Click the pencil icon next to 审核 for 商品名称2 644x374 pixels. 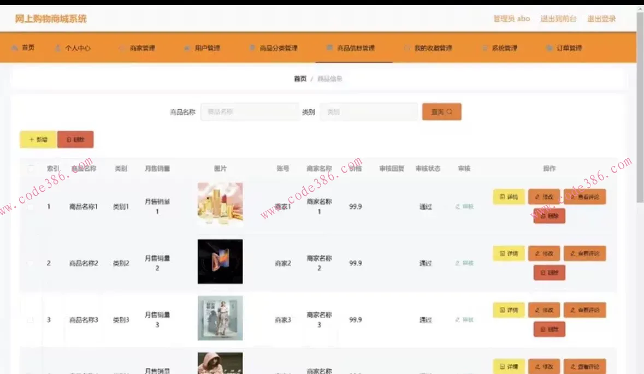point(458,263)
